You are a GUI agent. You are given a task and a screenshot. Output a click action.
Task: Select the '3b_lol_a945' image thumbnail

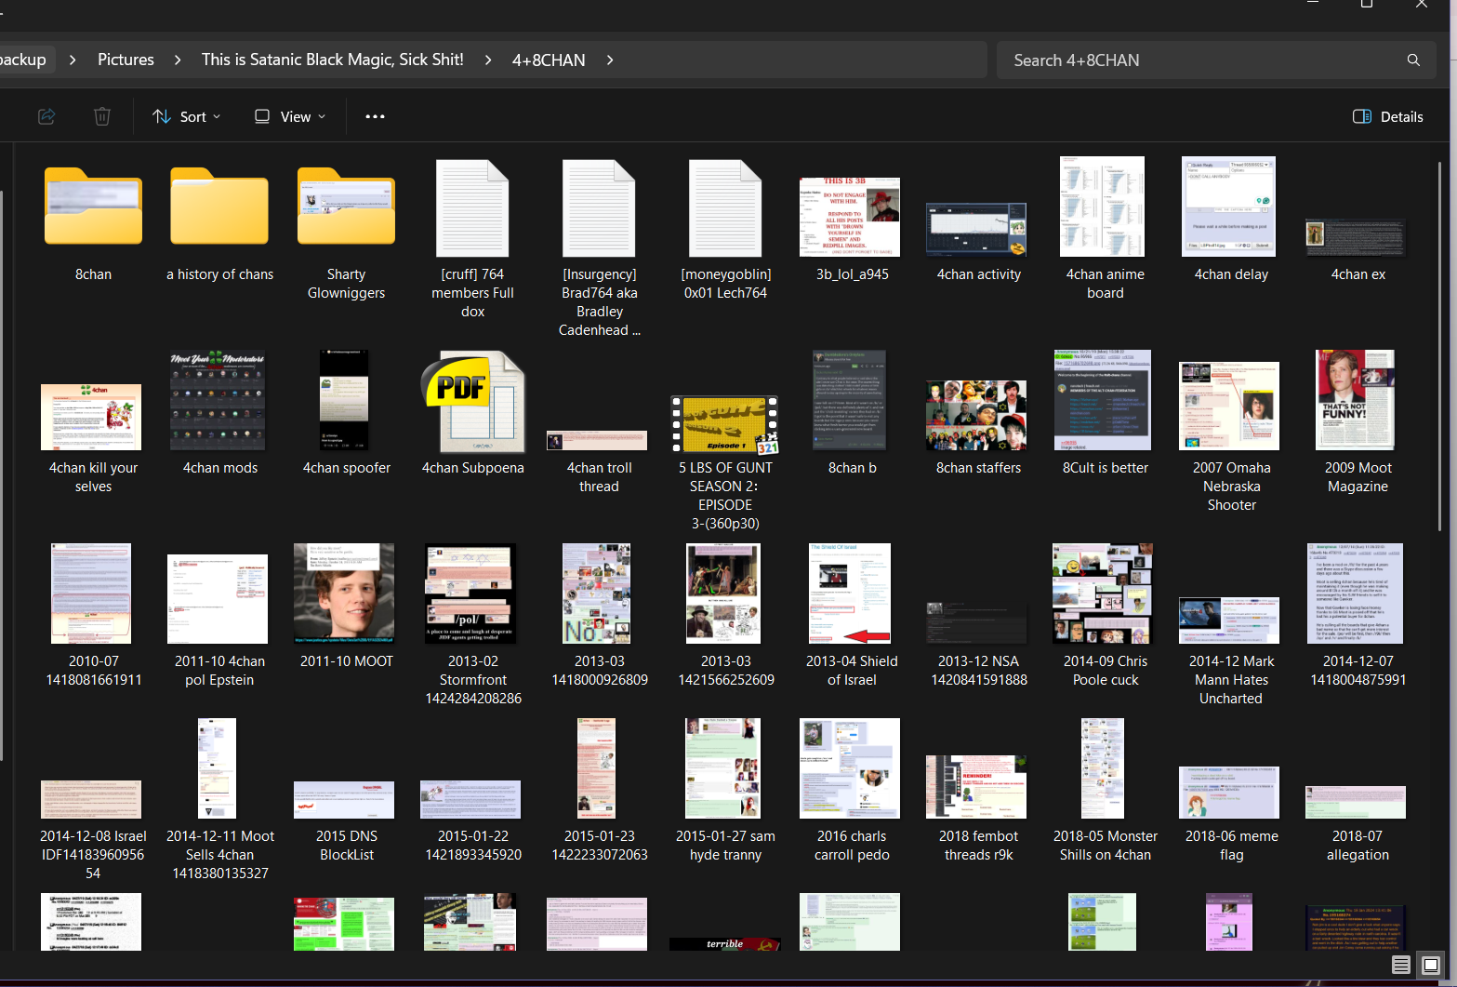point(850,217)
